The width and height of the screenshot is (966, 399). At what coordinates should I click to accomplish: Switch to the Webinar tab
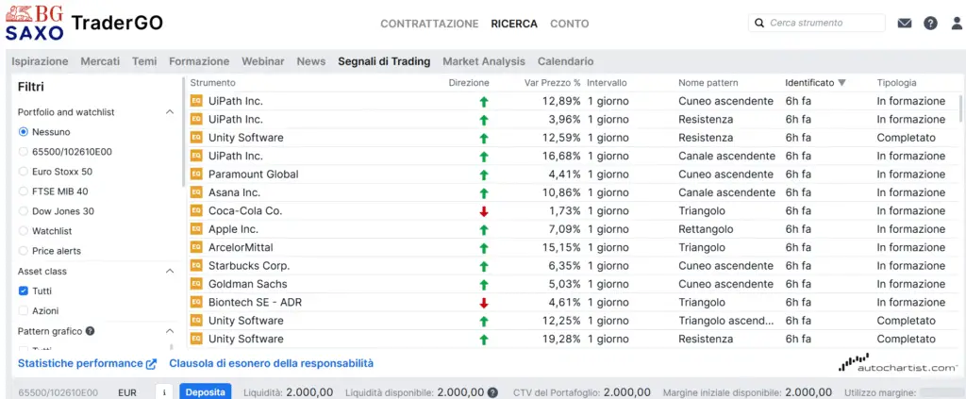point(263,61)
